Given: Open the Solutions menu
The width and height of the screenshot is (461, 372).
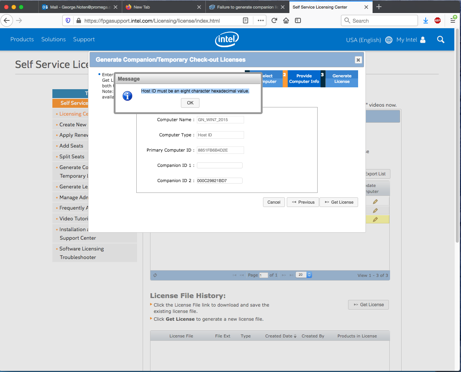Looking at the screenshot, I should tap(53, 39).
